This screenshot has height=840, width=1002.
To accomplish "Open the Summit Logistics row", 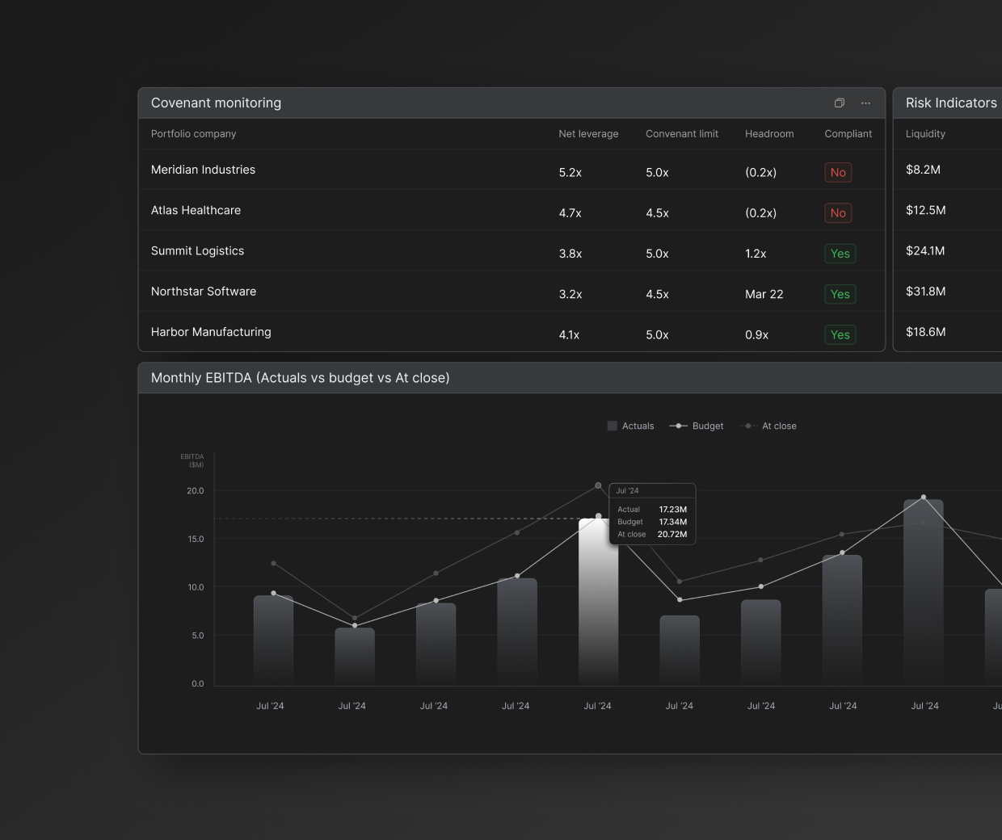I will 512,250.
